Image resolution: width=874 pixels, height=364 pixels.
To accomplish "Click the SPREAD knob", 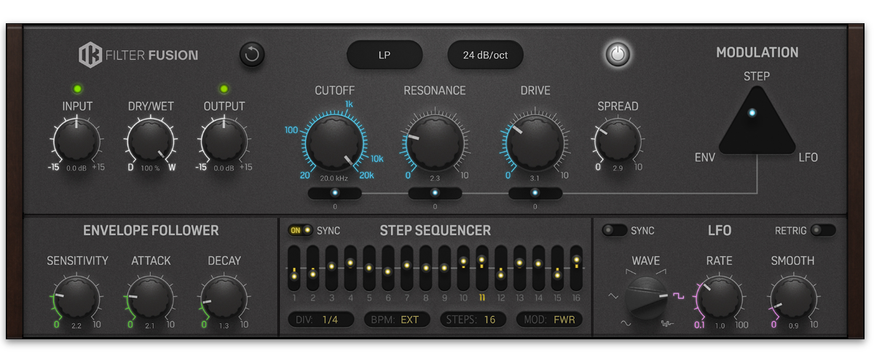I will coord(618,141).
